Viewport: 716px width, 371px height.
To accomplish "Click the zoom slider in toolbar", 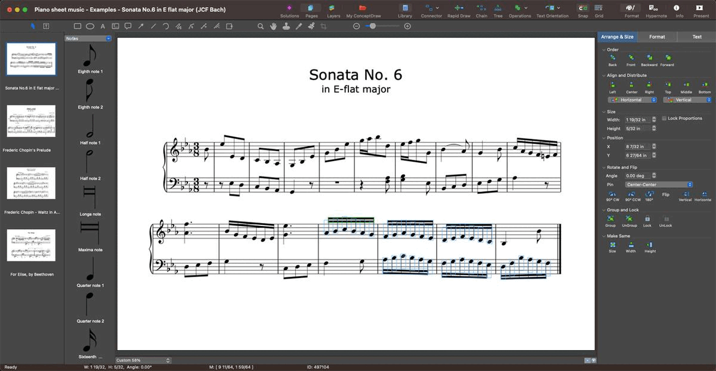I will [x=382, y=26].
